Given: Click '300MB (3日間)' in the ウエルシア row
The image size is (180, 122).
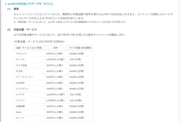Looking at the screenshot, I should tap(76, 53).
